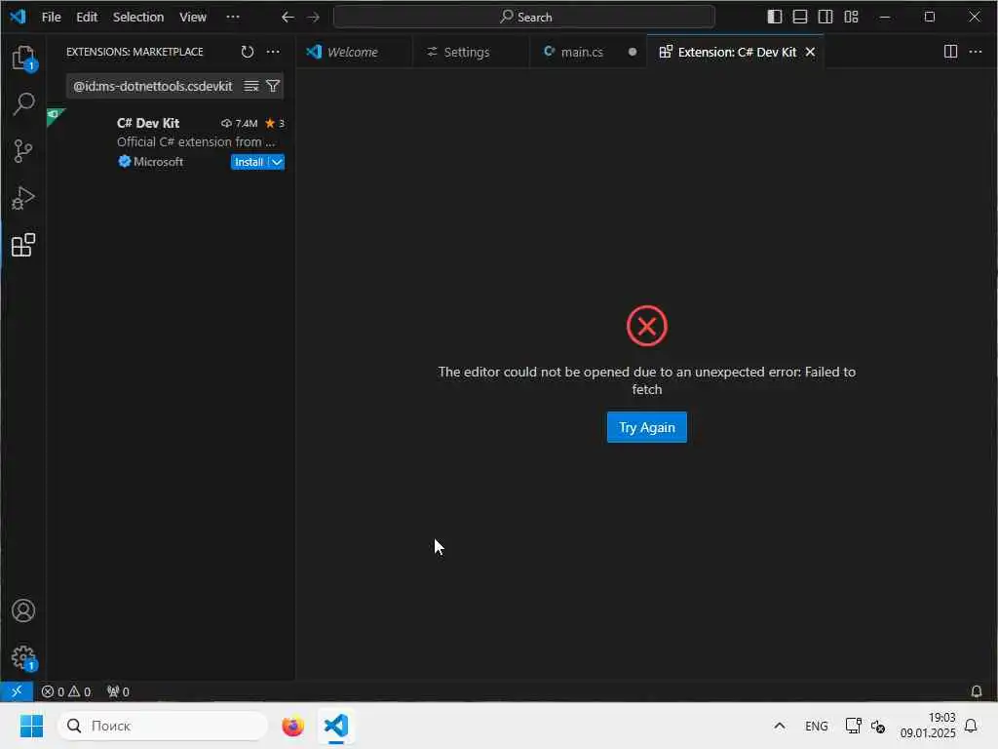Click the Search command center box

click(523, 18)
